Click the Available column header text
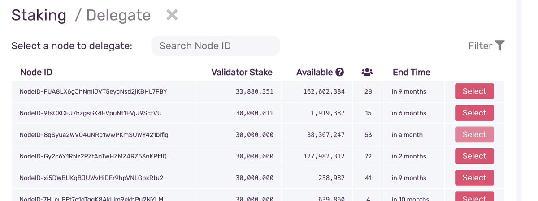Screen dimensions: 538x201 click(314, 72)
